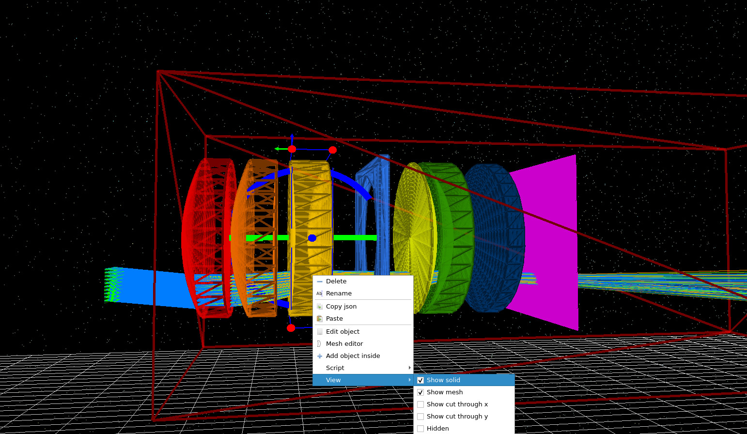The image size is (747, 434).
Task: Click the View submenu arrow
Action: (409, 380)
